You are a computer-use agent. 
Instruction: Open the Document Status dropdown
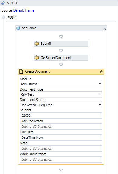(x=61, y=105)
